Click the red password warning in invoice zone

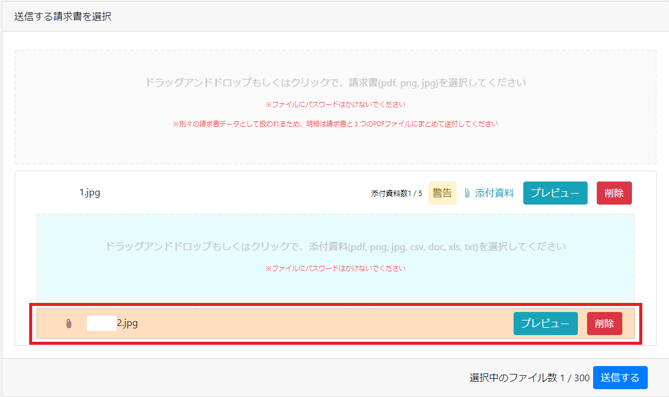335,104
